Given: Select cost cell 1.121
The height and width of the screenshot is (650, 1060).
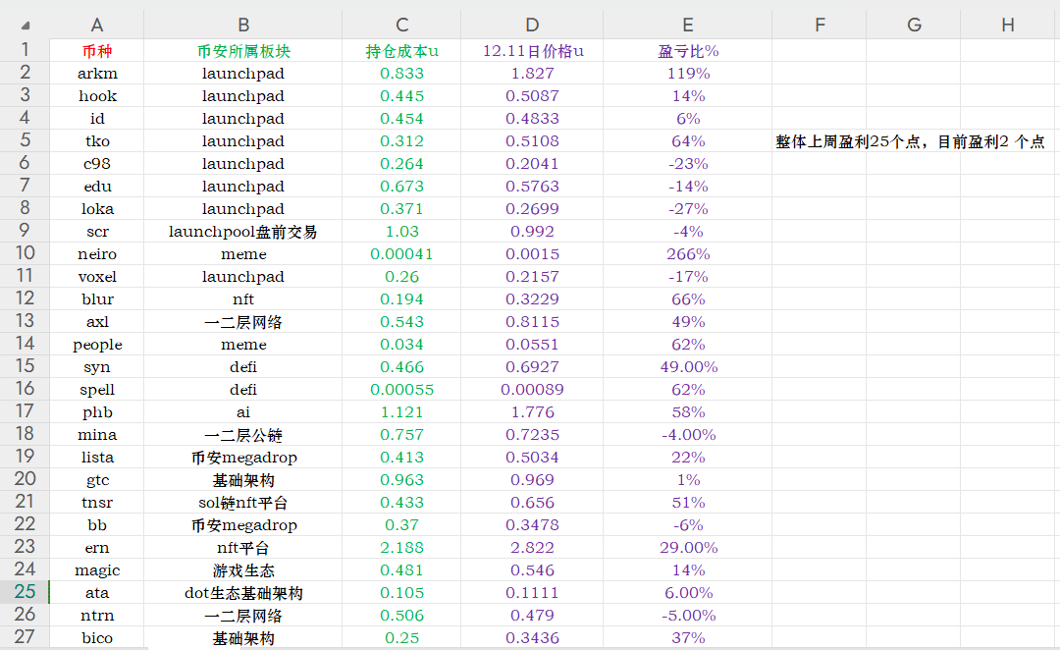Looking at the screenshot, I should point(401,412).
